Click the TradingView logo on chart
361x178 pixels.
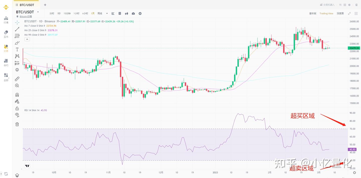(x=27, y=166)
